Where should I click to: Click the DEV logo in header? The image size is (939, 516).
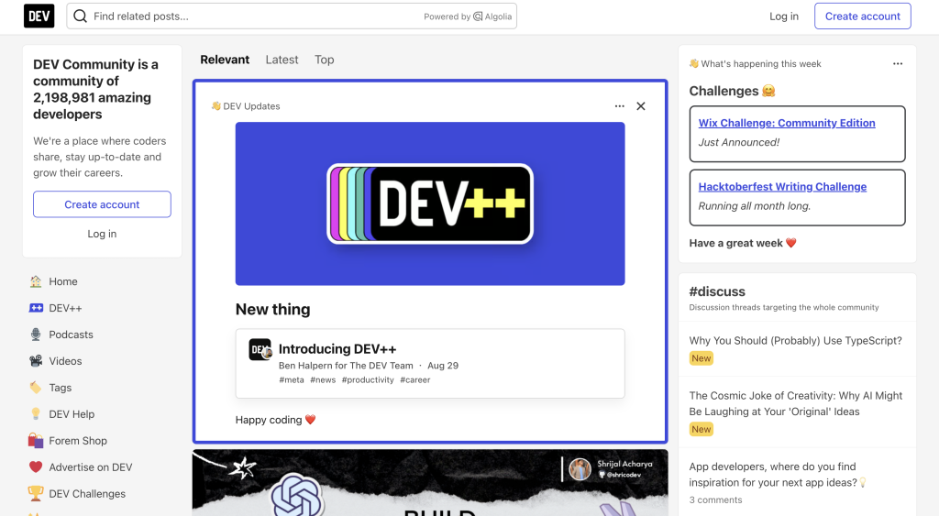pos(39,16)
